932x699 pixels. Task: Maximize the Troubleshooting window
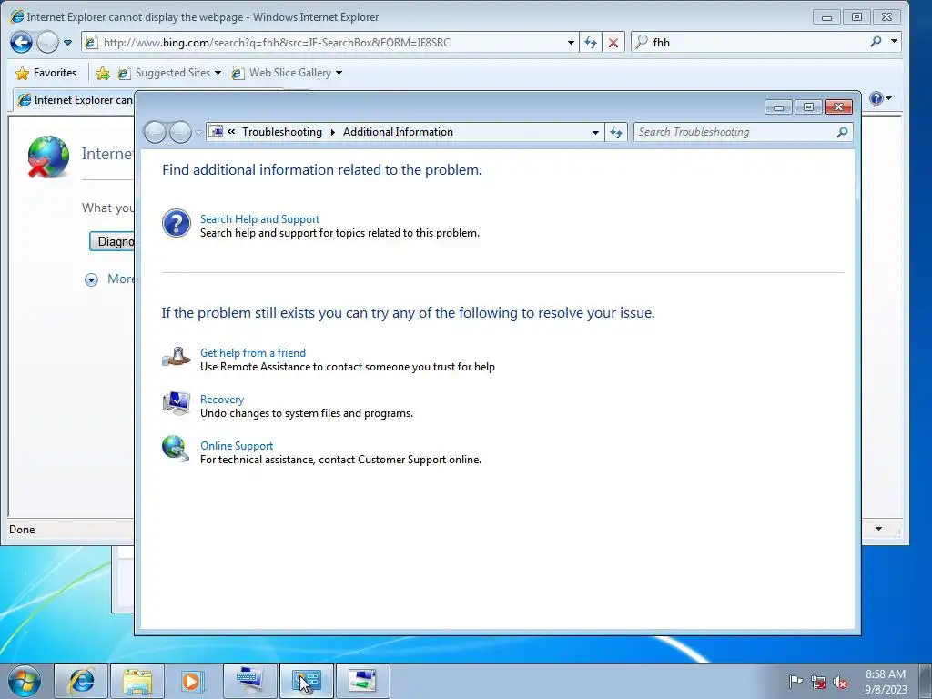click(x=808, y=107)
